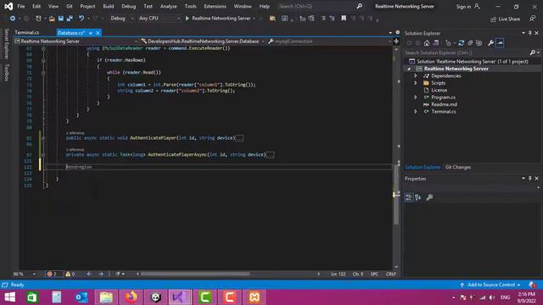This screenshot has height=305, width=543.
Task: Click the Switch Views icon in Solution Explorer
Action: point(435,43)
